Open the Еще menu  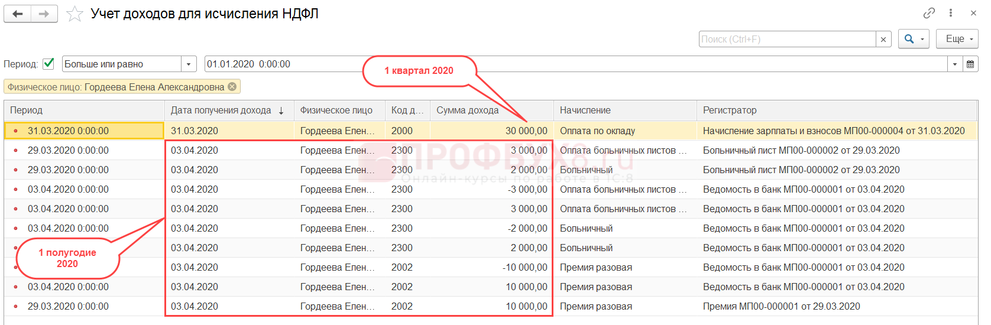click(x=957, y=39)
